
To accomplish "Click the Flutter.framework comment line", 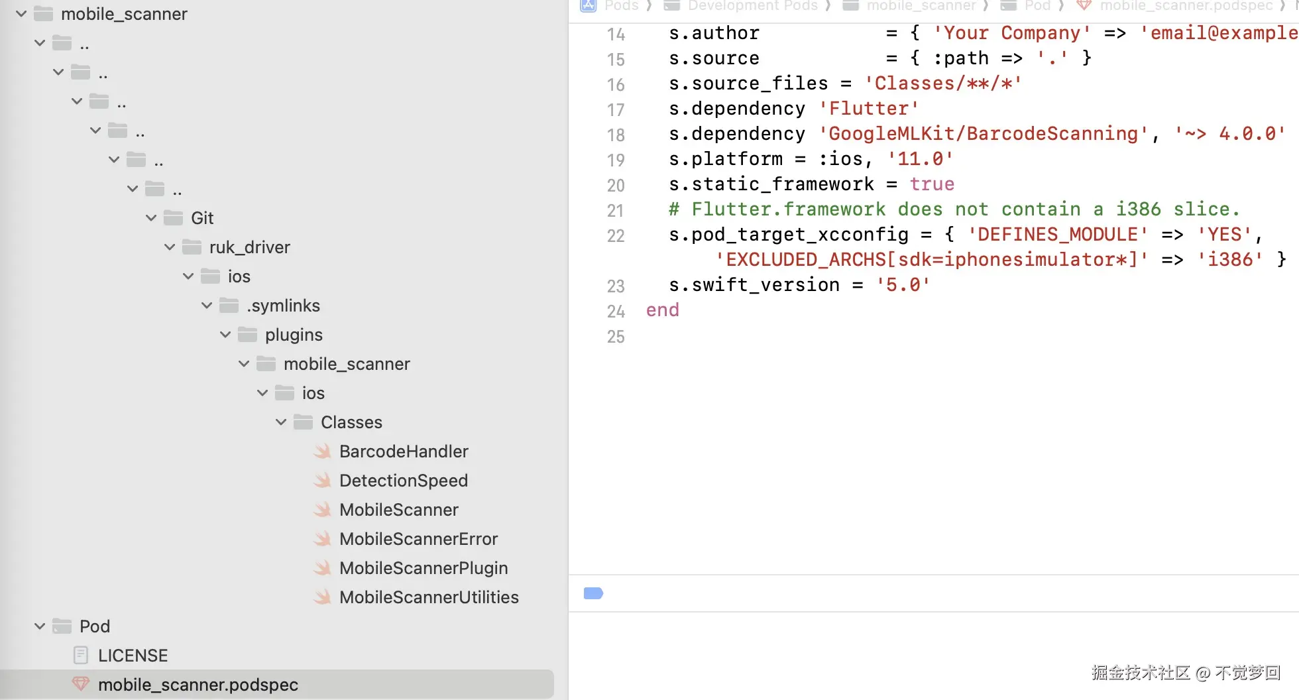I will [x=954, y=209].
